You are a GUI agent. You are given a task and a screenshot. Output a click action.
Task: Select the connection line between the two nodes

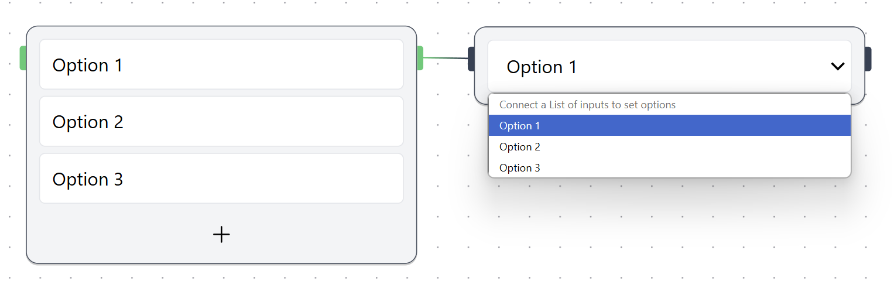point(446,58)
